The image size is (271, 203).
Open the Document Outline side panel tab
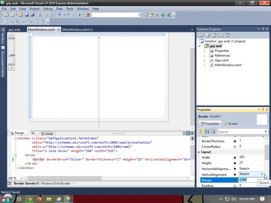pos(3,62)
